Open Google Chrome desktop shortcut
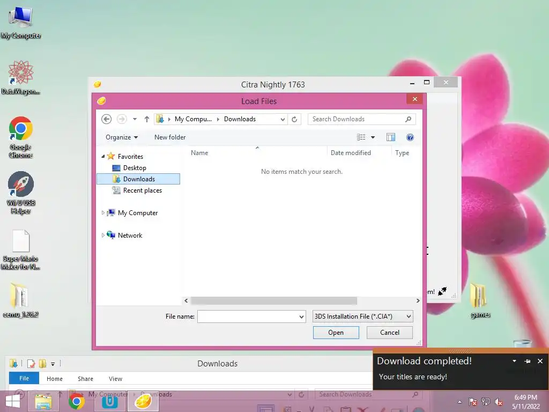The width and height of the screenshot is (549, 412). (21, 137)
